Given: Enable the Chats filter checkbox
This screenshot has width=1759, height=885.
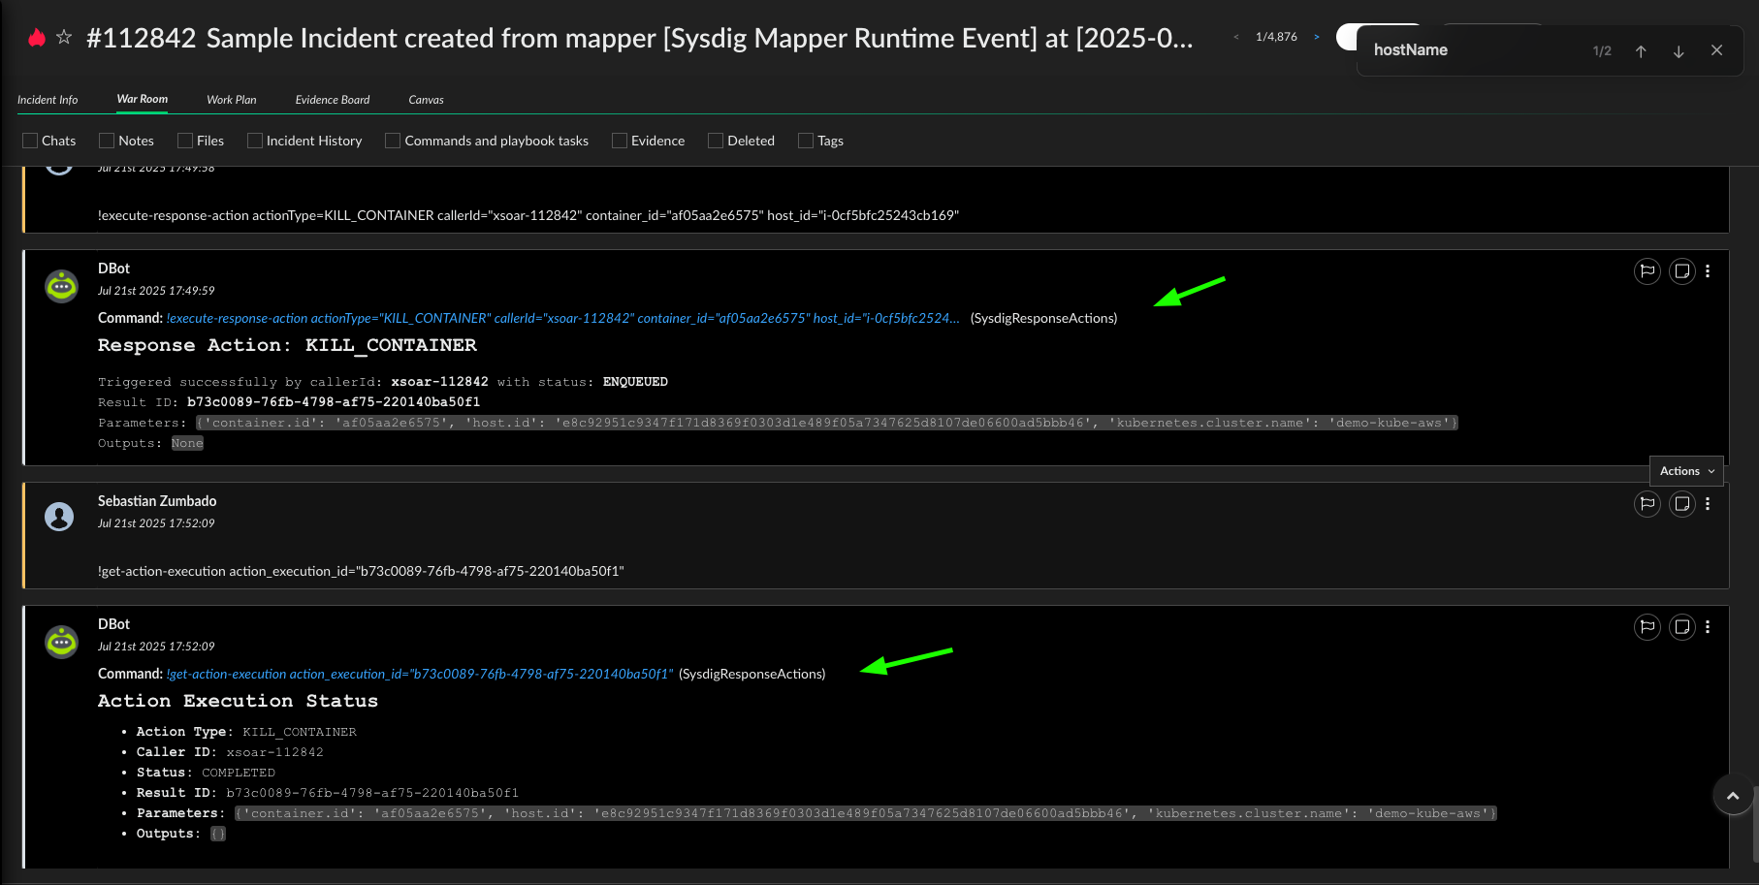Looking at the screenshot, I should tap(30, 141).
